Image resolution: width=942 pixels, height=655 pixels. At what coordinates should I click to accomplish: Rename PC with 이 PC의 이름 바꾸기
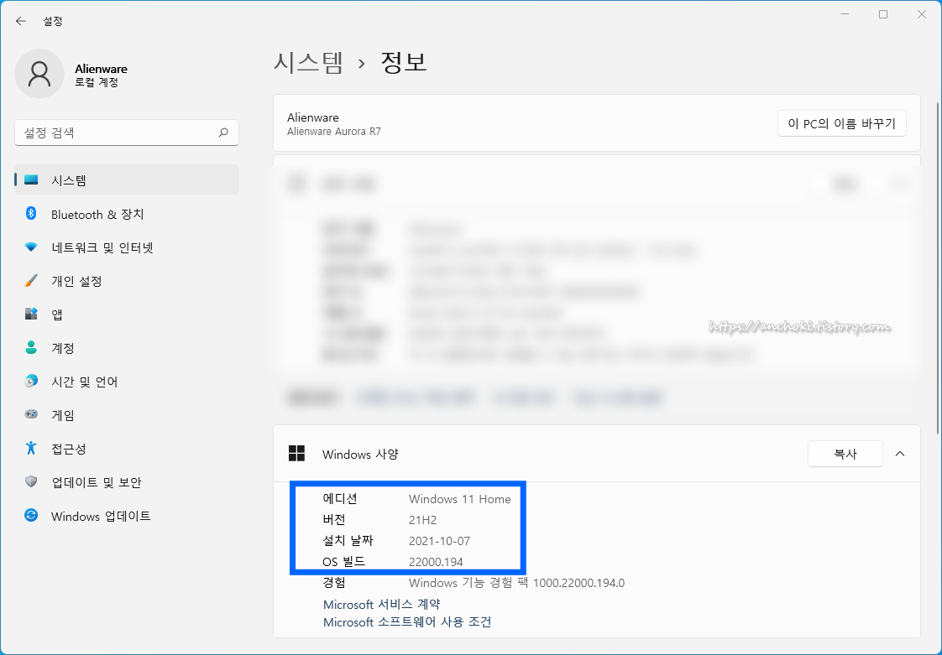[x=842, y=123]
